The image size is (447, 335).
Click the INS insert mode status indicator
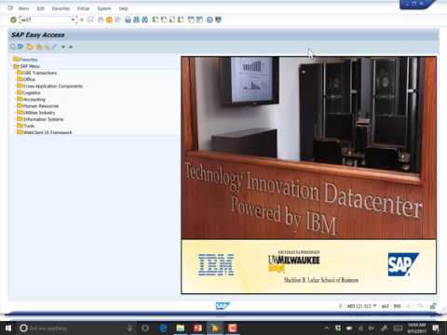[397, 306]
